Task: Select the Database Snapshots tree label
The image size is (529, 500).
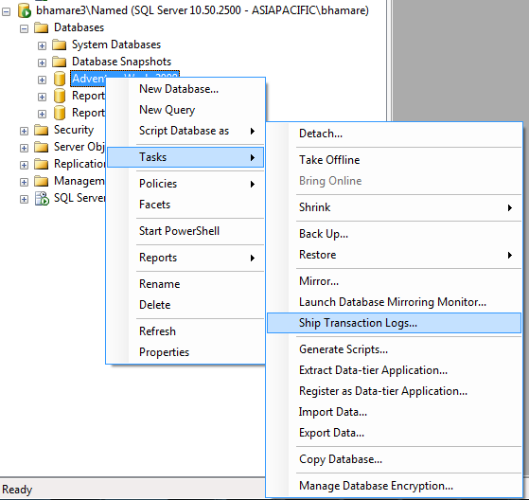Action: (121, 62)
